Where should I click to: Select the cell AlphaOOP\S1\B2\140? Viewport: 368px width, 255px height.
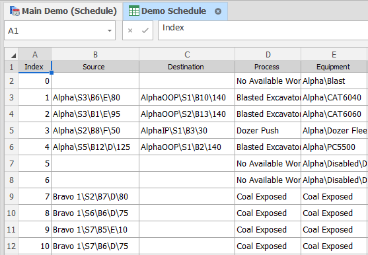coord(187,147)
